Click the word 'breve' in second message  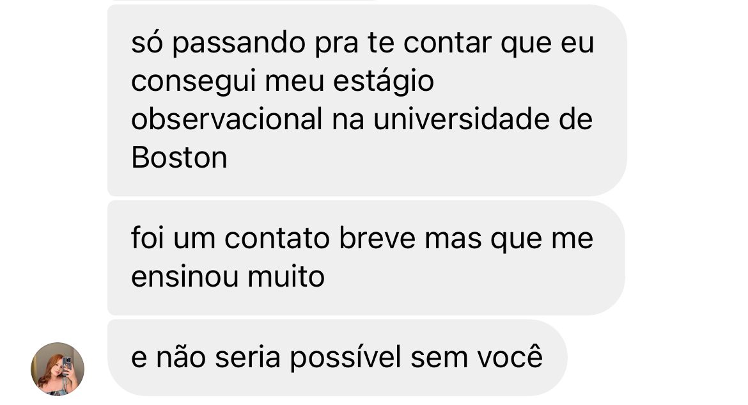pyautogui.click(x=377, y=238)
